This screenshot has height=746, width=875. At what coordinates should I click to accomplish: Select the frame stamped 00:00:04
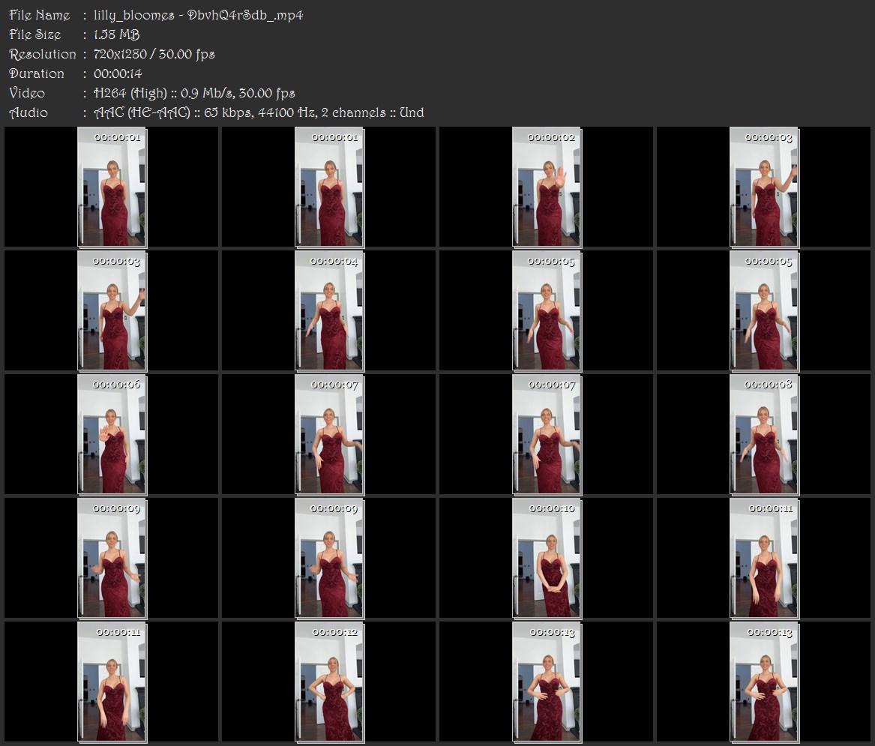(329, 311)
